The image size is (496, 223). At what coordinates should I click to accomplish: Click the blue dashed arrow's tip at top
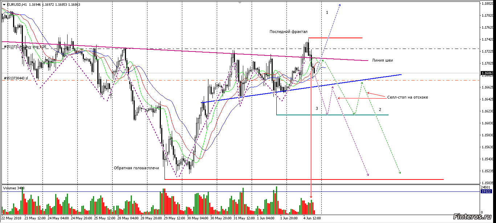pos(340,4)
